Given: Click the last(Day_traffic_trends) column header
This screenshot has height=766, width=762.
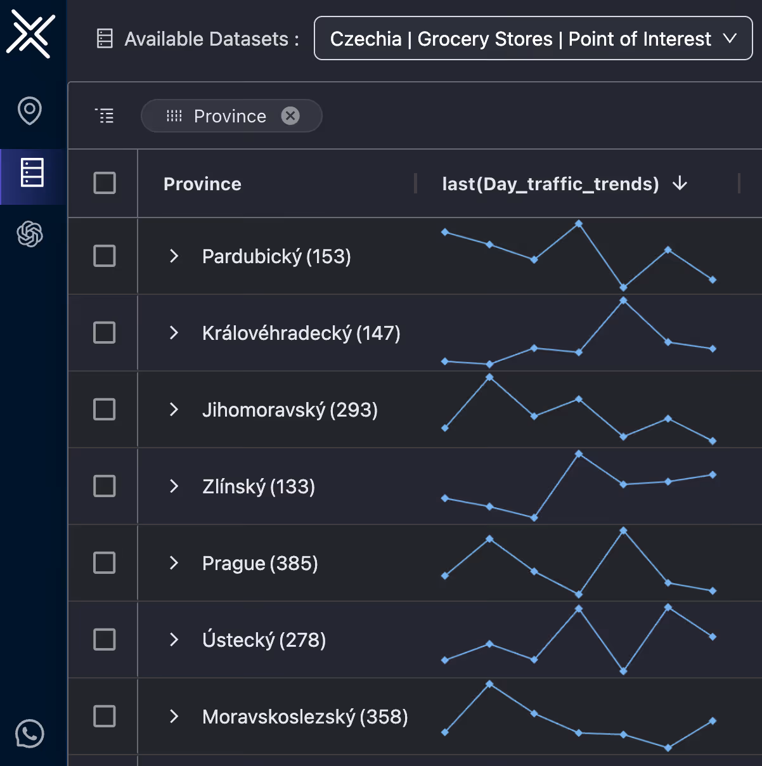Looking at the screenshot, I should (550, 184).
